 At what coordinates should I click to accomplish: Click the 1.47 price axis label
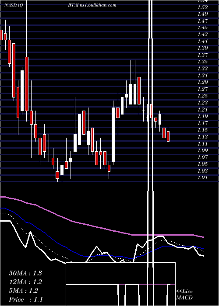pos(202,21)
